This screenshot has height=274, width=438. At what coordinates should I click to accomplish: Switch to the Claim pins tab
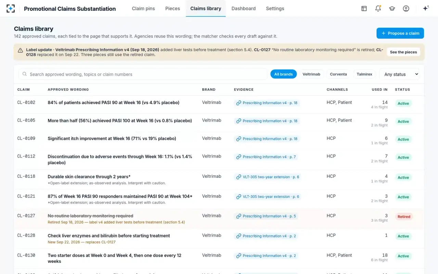tap(143, 9)
